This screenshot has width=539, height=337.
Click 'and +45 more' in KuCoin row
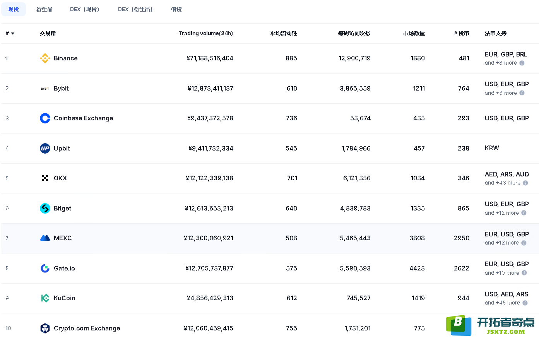[502, 303]
